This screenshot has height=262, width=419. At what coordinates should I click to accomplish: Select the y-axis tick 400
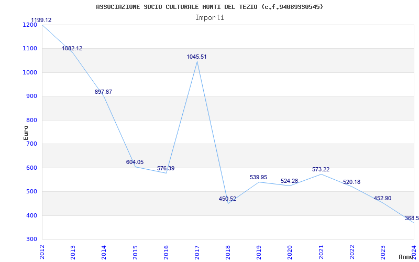[x=31, y=215]
